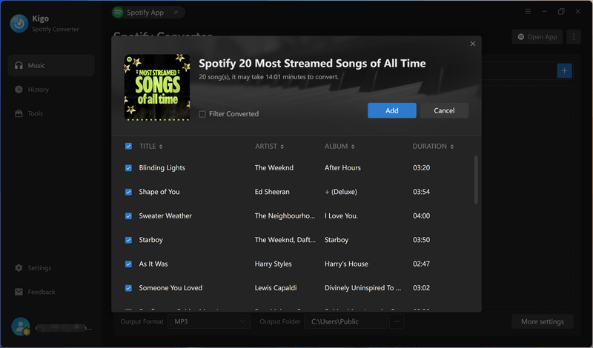Click the gear Settings icon

pos(19,268)
